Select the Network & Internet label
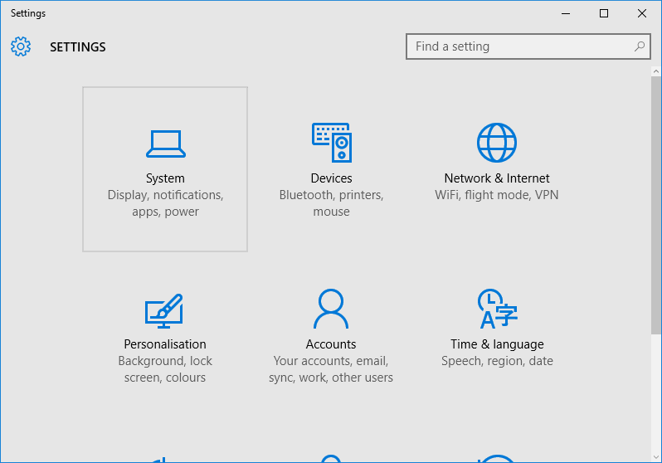This screenshot has height=463, width=662. [x=497, y=178]
